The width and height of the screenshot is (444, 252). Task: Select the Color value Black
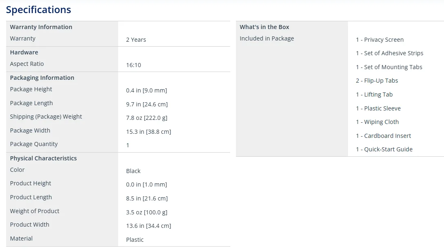tap(133, 171)
